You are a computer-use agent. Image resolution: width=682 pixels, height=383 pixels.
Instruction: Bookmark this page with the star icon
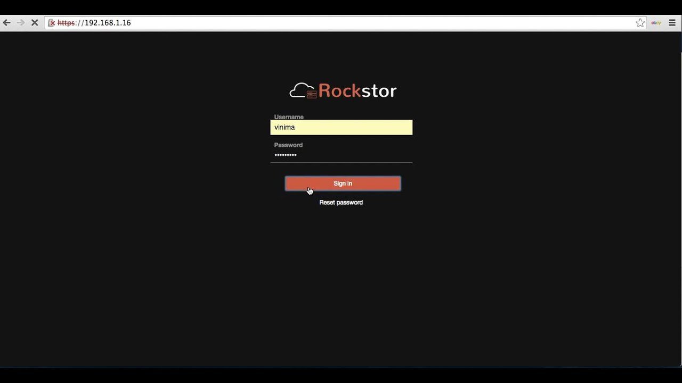640,23
